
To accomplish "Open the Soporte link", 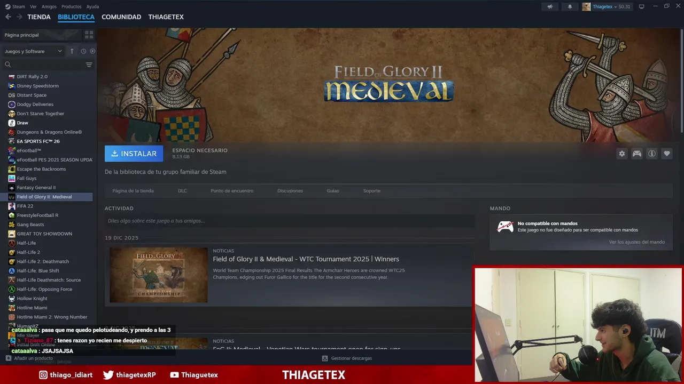I will [372, 191].
